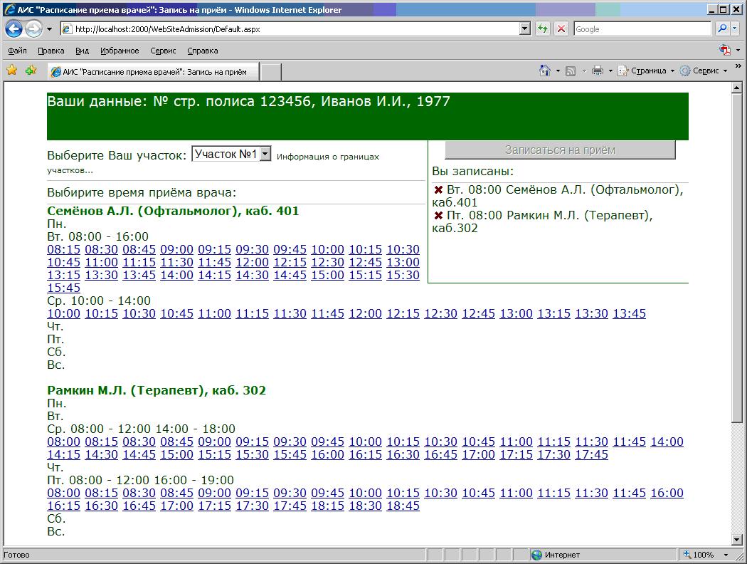This screenshot has width=747, height=564.
Task: Click the red Stop loading icon
Action: click(561, 28)
